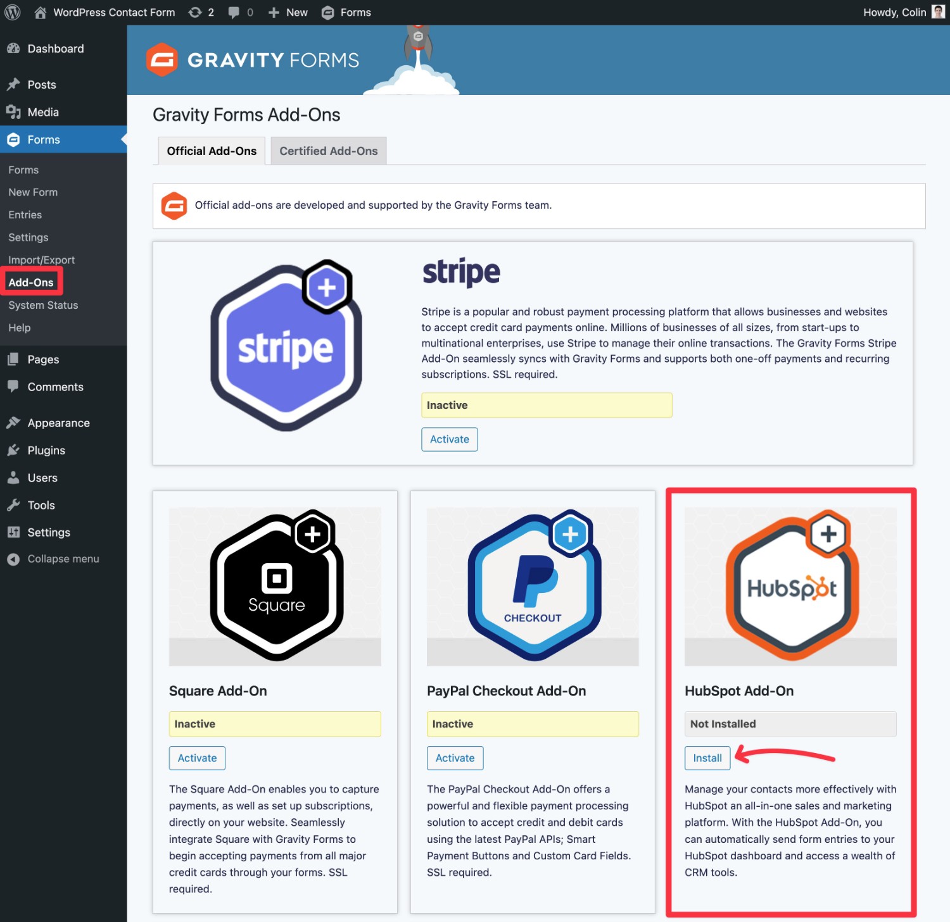The width and height of the screenshot is (950, 922).
Task: Open System Status in the sidebar
Action: click(x=43, y=306)
